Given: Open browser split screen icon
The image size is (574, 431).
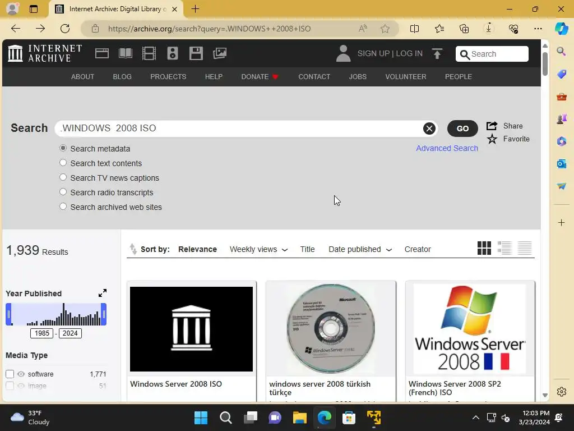Looking at the screenshot, I should pos(414,29).
